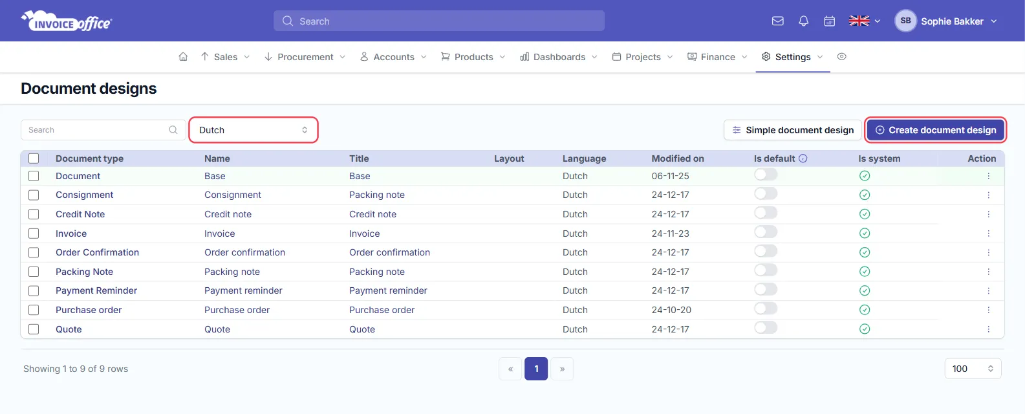The height and width of the screenshot is (414, 1025).
Task: Tick the Invoice row checkbox
Action: pos(34,234)
